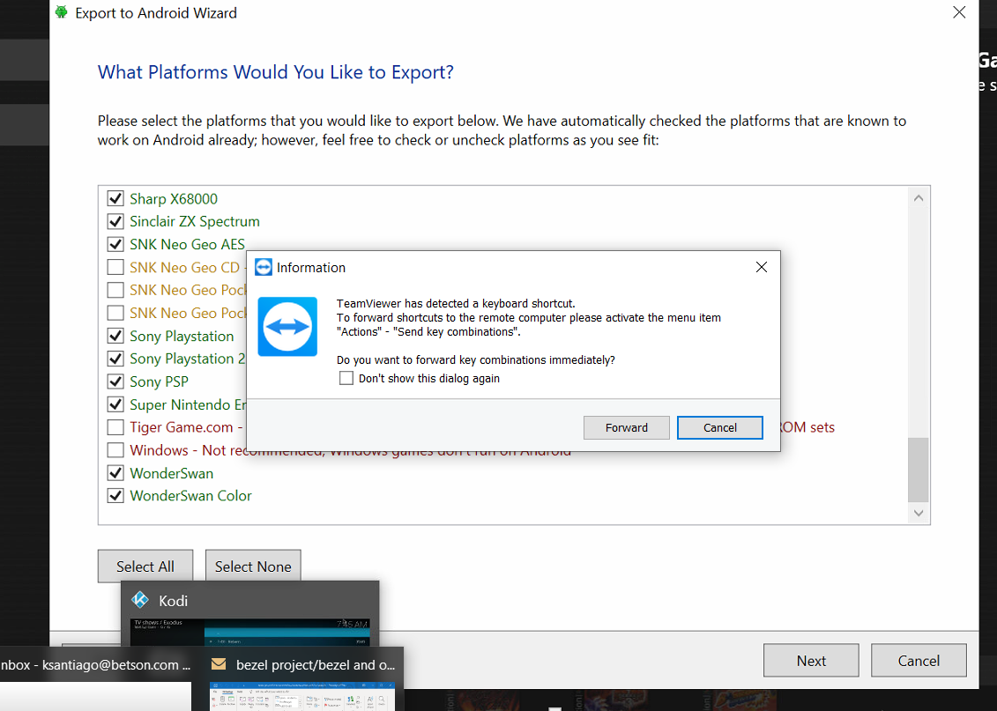Uncheck the Sony PSP checkbox
997x711 pixels.
tap(115, 381)
